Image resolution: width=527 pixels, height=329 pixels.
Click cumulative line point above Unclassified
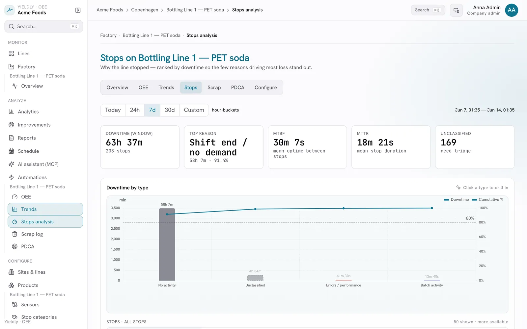coord(255,209)
